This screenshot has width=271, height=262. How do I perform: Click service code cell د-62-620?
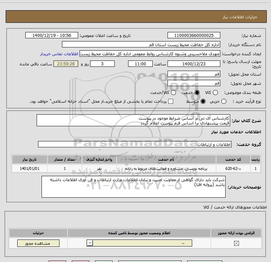233,168
